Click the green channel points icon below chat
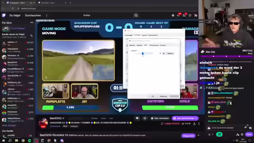254x143 pixels. pos(219,134)
